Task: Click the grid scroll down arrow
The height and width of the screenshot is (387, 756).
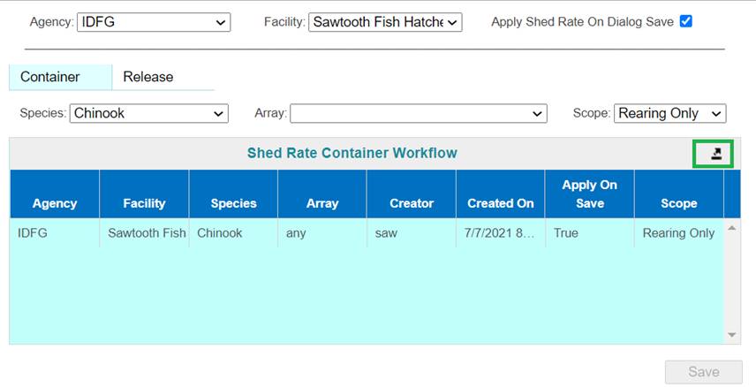Action: pos(731,335)
